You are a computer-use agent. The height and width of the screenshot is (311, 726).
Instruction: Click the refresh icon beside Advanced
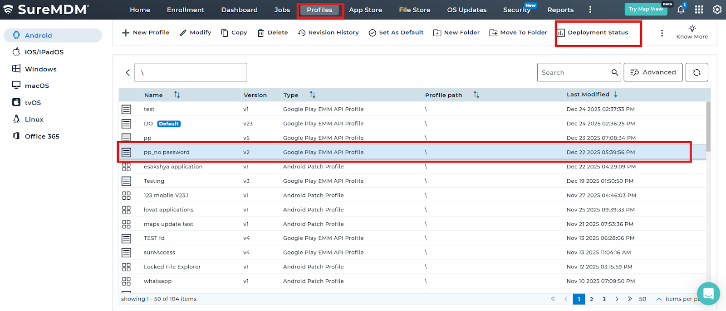click(x=697, y=72)
